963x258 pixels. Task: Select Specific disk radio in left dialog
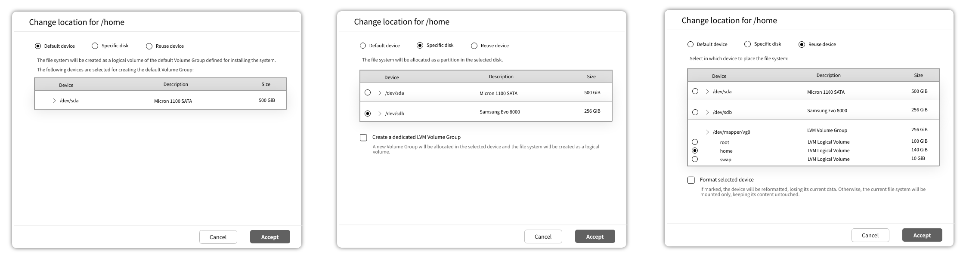pyautogui.click(x=95, y=46)
